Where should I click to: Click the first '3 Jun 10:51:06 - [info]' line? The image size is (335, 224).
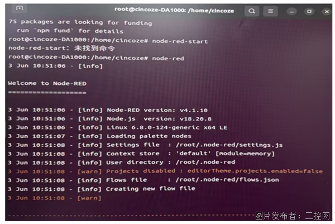(55, 66)
